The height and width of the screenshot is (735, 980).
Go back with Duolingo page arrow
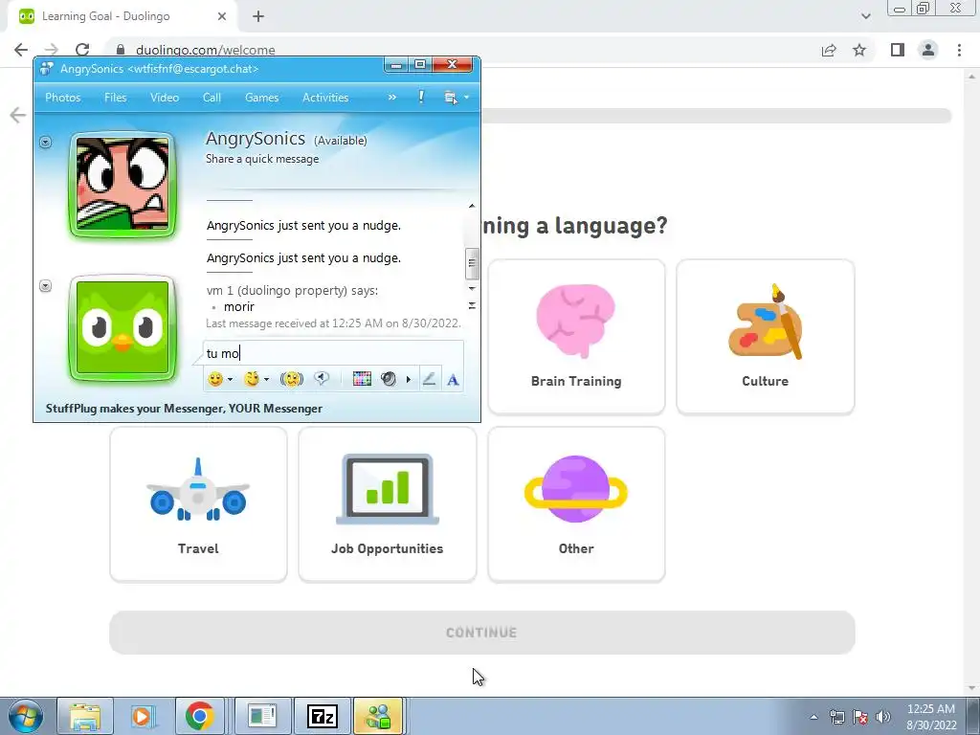tap(17, 115)
